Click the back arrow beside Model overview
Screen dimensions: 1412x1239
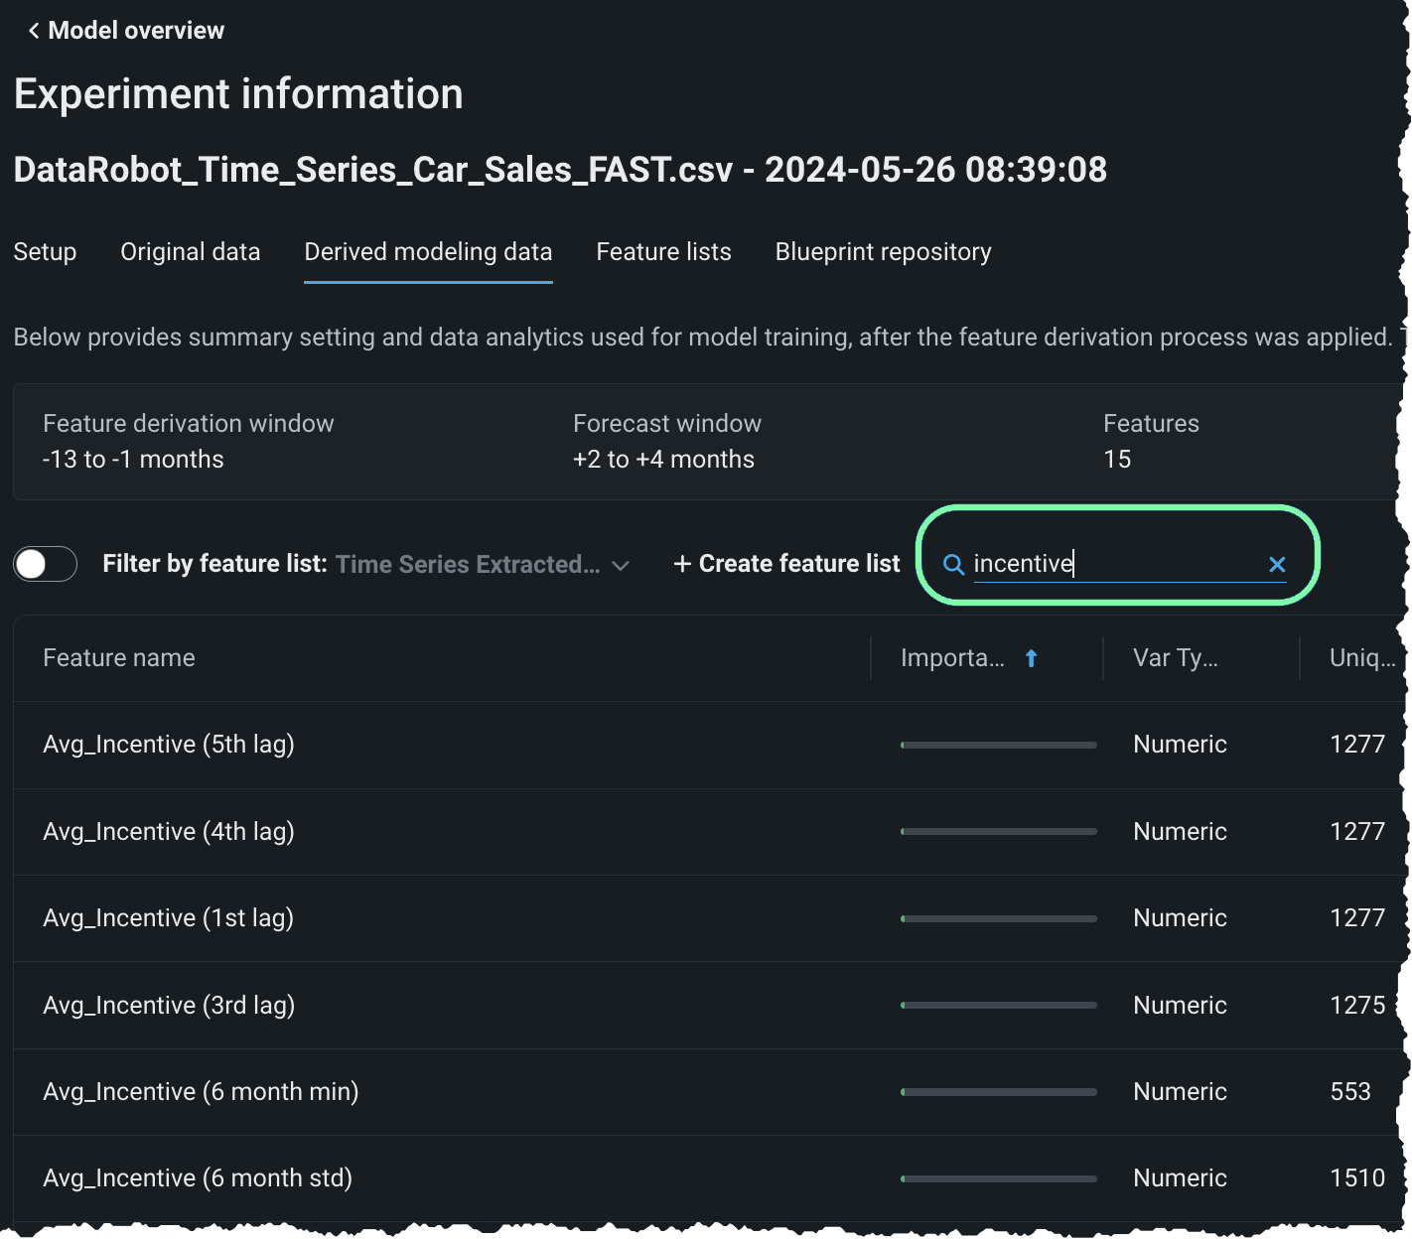click(x=34, y=31)
